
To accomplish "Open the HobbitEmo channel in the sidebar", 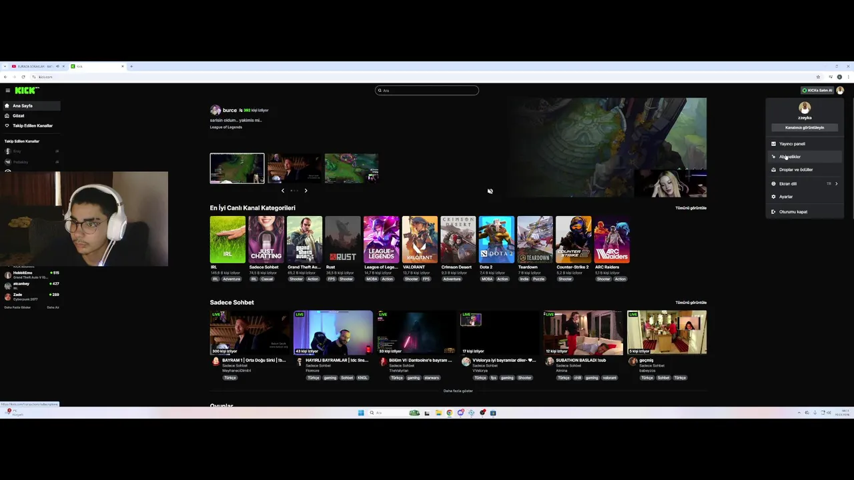I will click(x=31, y=275).
